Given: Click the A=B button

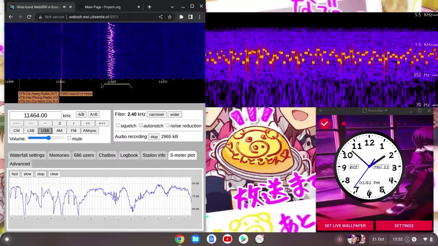Looking at the screenshot, I should coord(94,115).
